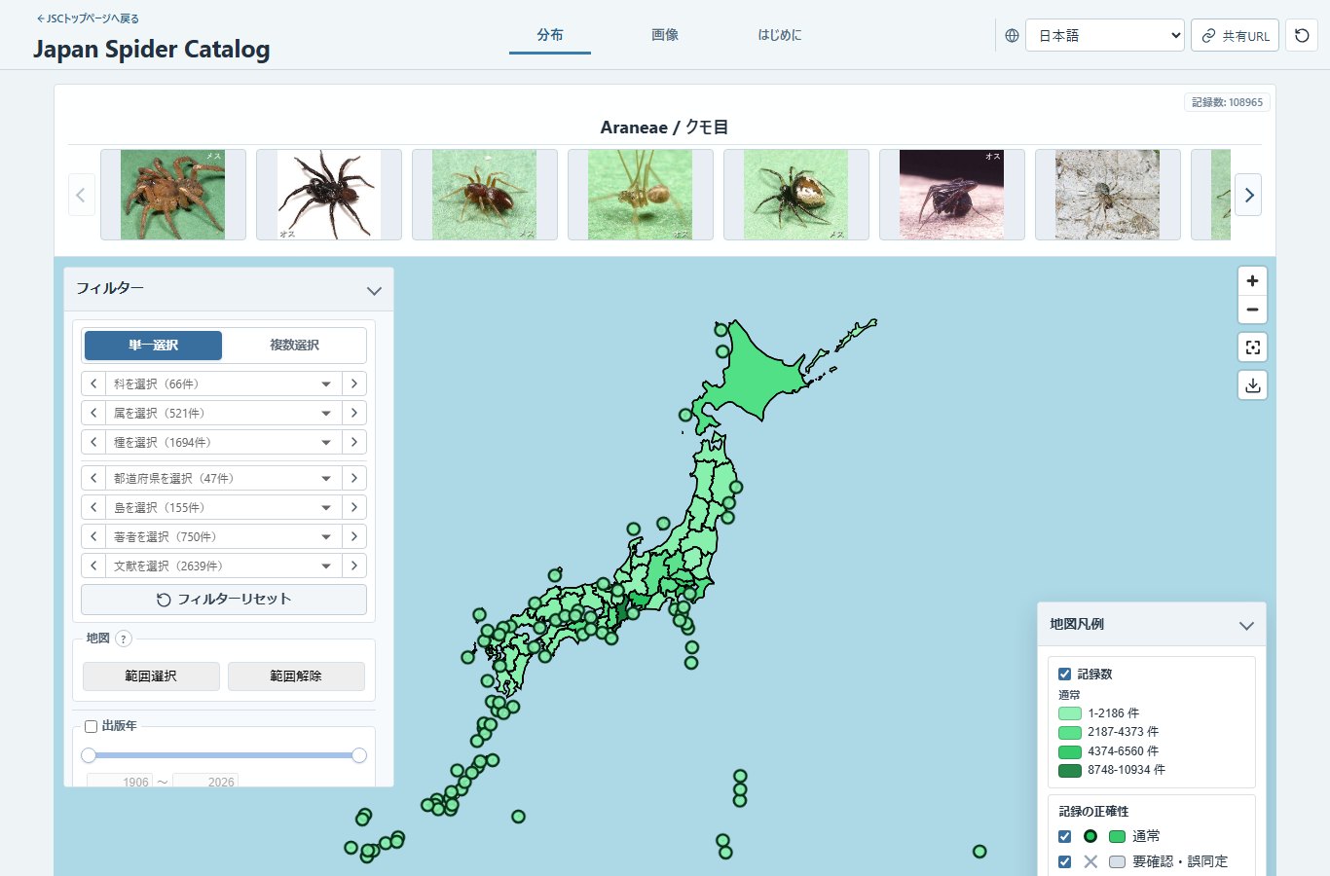Toggle the 要確認・誤同定 checkbox
Screen dimensions: 1330x876
pyautogui.click(x=1064, y=861)
